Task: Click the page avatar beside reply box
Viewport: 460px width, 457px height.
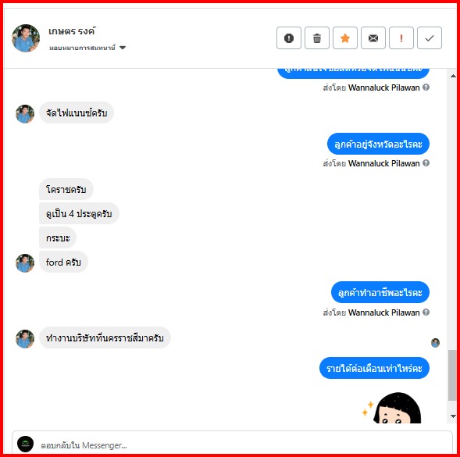Action: click(26, 444)
